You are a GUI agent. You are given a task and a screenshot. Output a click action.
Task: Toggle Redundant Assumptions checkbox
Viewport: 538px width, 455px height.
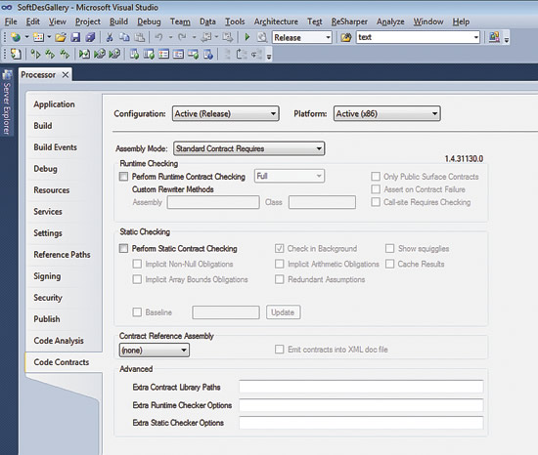coord(280,279)
